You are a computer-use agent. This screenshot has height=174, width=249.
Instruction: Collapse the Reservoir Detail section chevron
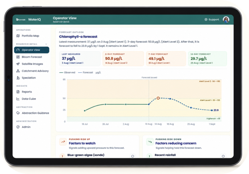click(x=46, y=44)
